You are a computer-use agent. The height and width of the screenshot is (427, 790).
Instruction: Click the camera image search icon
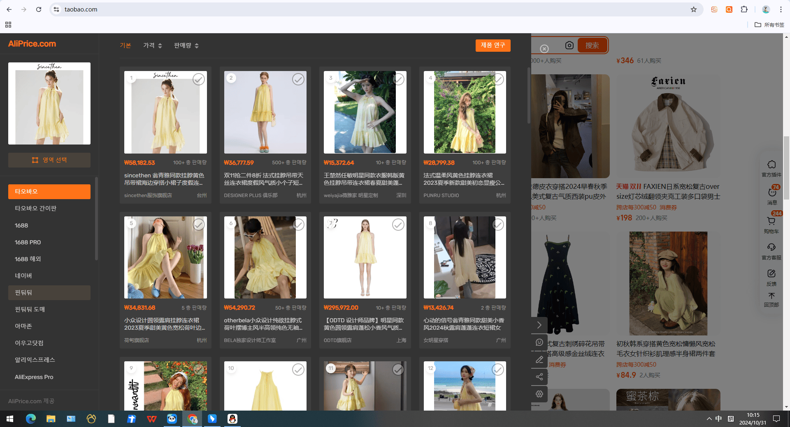(569, 45)
